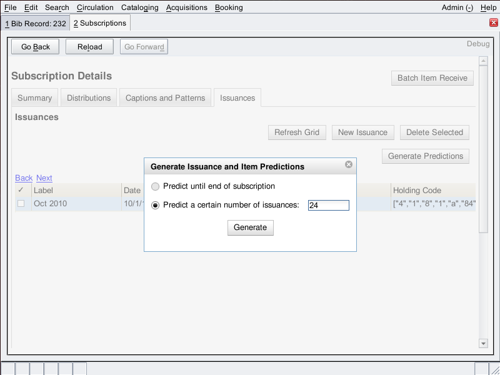Screen dimensions: 500x375
Task: Click the select-all checkmark column header
Action: click(x=21, y=190)
